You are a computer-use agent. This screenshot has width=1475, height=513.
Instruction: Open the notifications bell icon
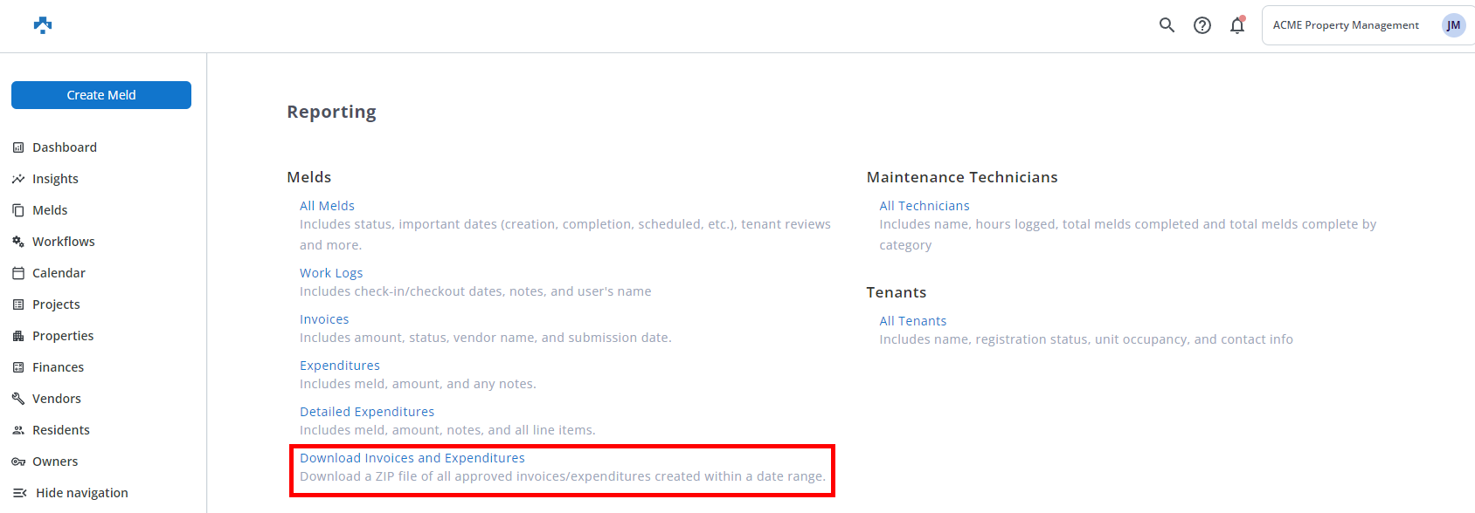1237,25
